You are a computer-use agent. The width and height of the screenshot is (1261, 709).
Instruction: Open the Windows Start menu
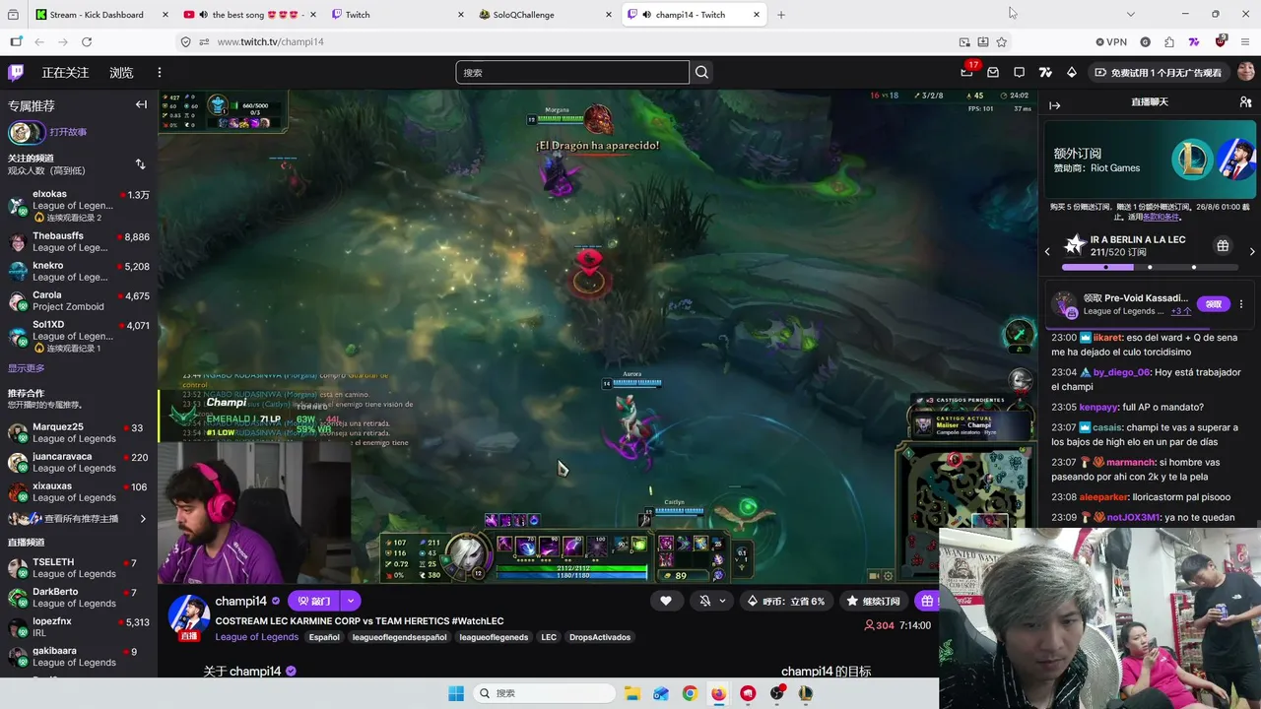coord(456,693)
